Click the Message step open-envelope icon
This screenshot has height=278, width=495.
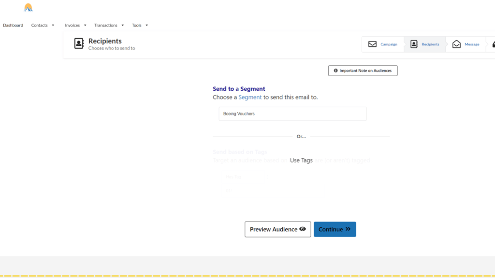pos(456,44)
